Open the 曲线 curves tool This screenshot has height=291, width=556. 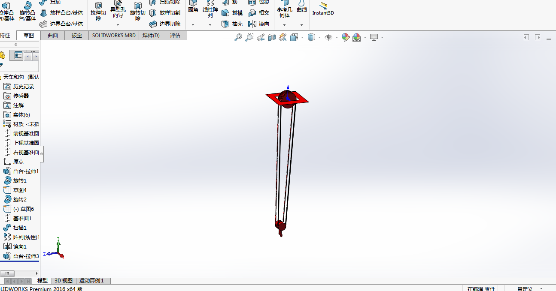pos(302,7)
